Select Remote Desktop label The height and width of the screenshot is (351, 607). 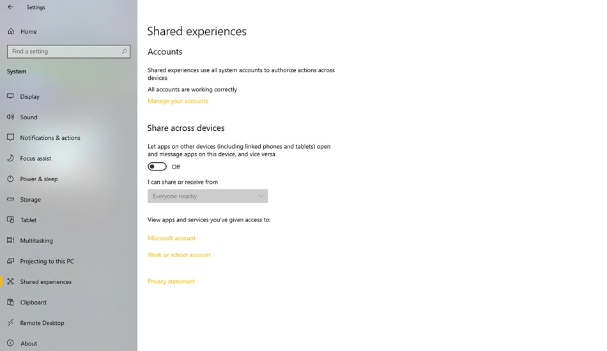point(42,323)
